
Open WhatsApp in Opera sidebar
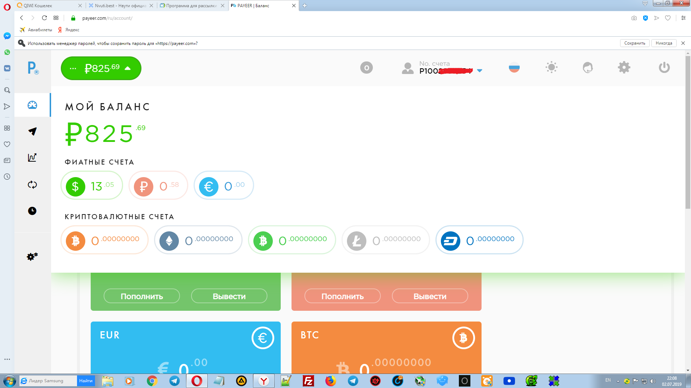[7, 52]
